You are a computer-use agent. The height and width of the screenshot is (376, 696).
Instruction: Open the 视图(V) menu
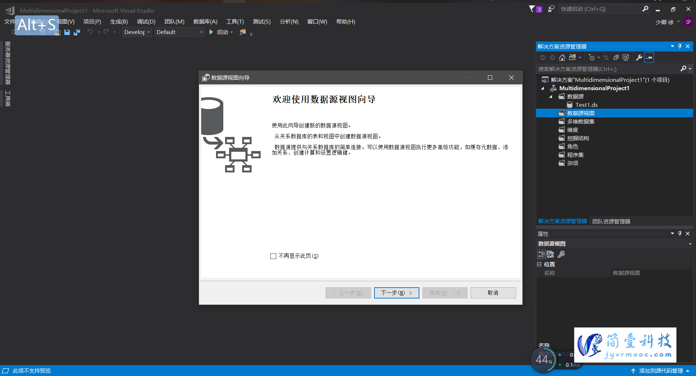pos(66,22)
